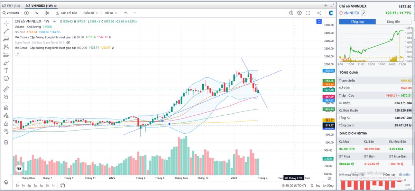
Task: Open the forecast and measurement tools
Action: pyautogui.click(x=6, y=55)
